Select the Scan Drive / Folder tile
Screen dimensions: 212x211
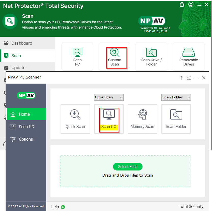[x=151, y=57]
